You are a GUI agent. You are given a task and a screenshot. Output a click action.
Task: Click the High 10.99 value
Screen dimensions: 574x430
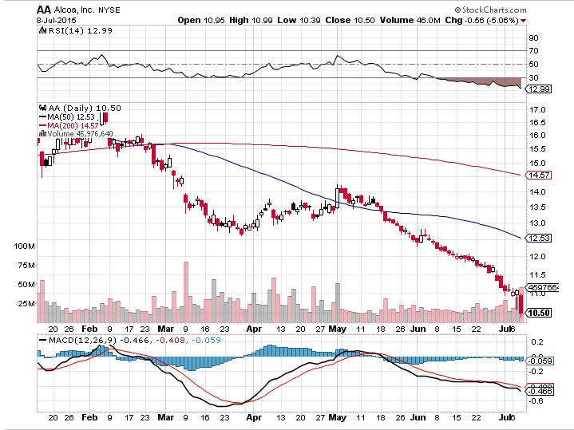(x=251, y=21)
